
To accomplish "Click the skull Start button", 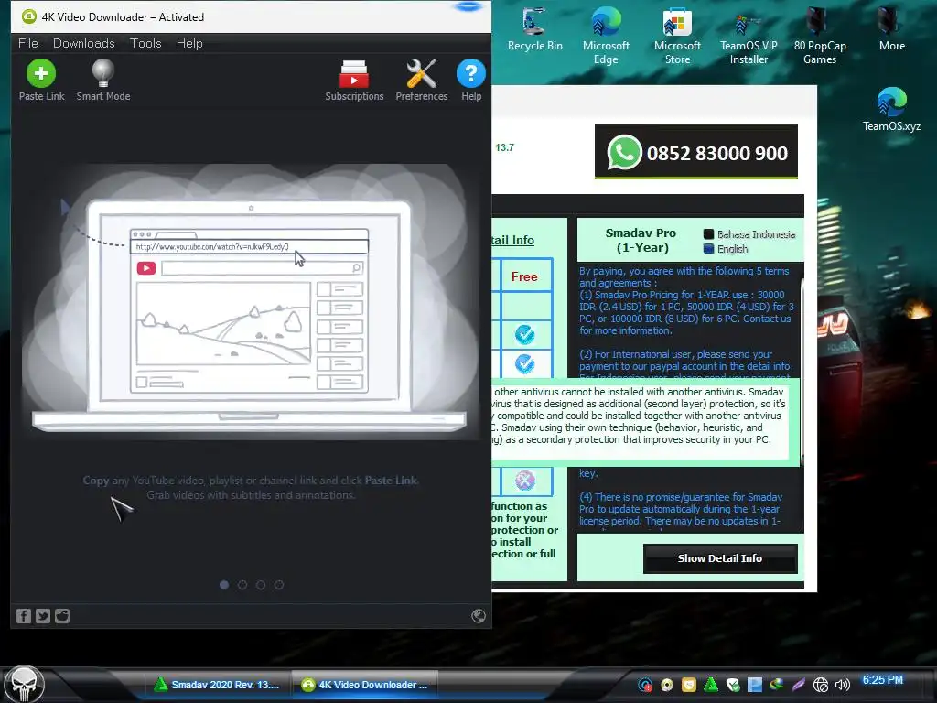I will coord(25,685).
